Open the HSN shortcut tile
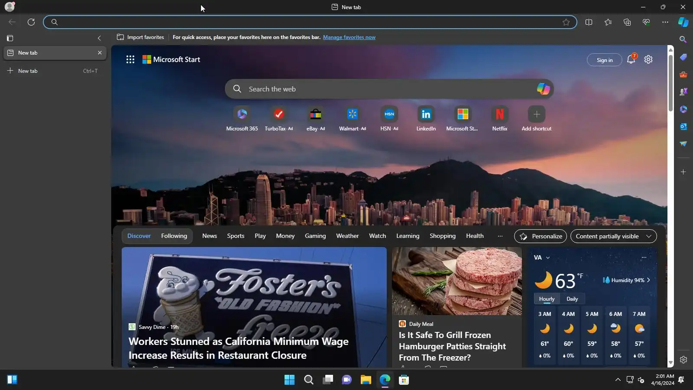Screen dimensions: 693x390 [x=389, y=119]
